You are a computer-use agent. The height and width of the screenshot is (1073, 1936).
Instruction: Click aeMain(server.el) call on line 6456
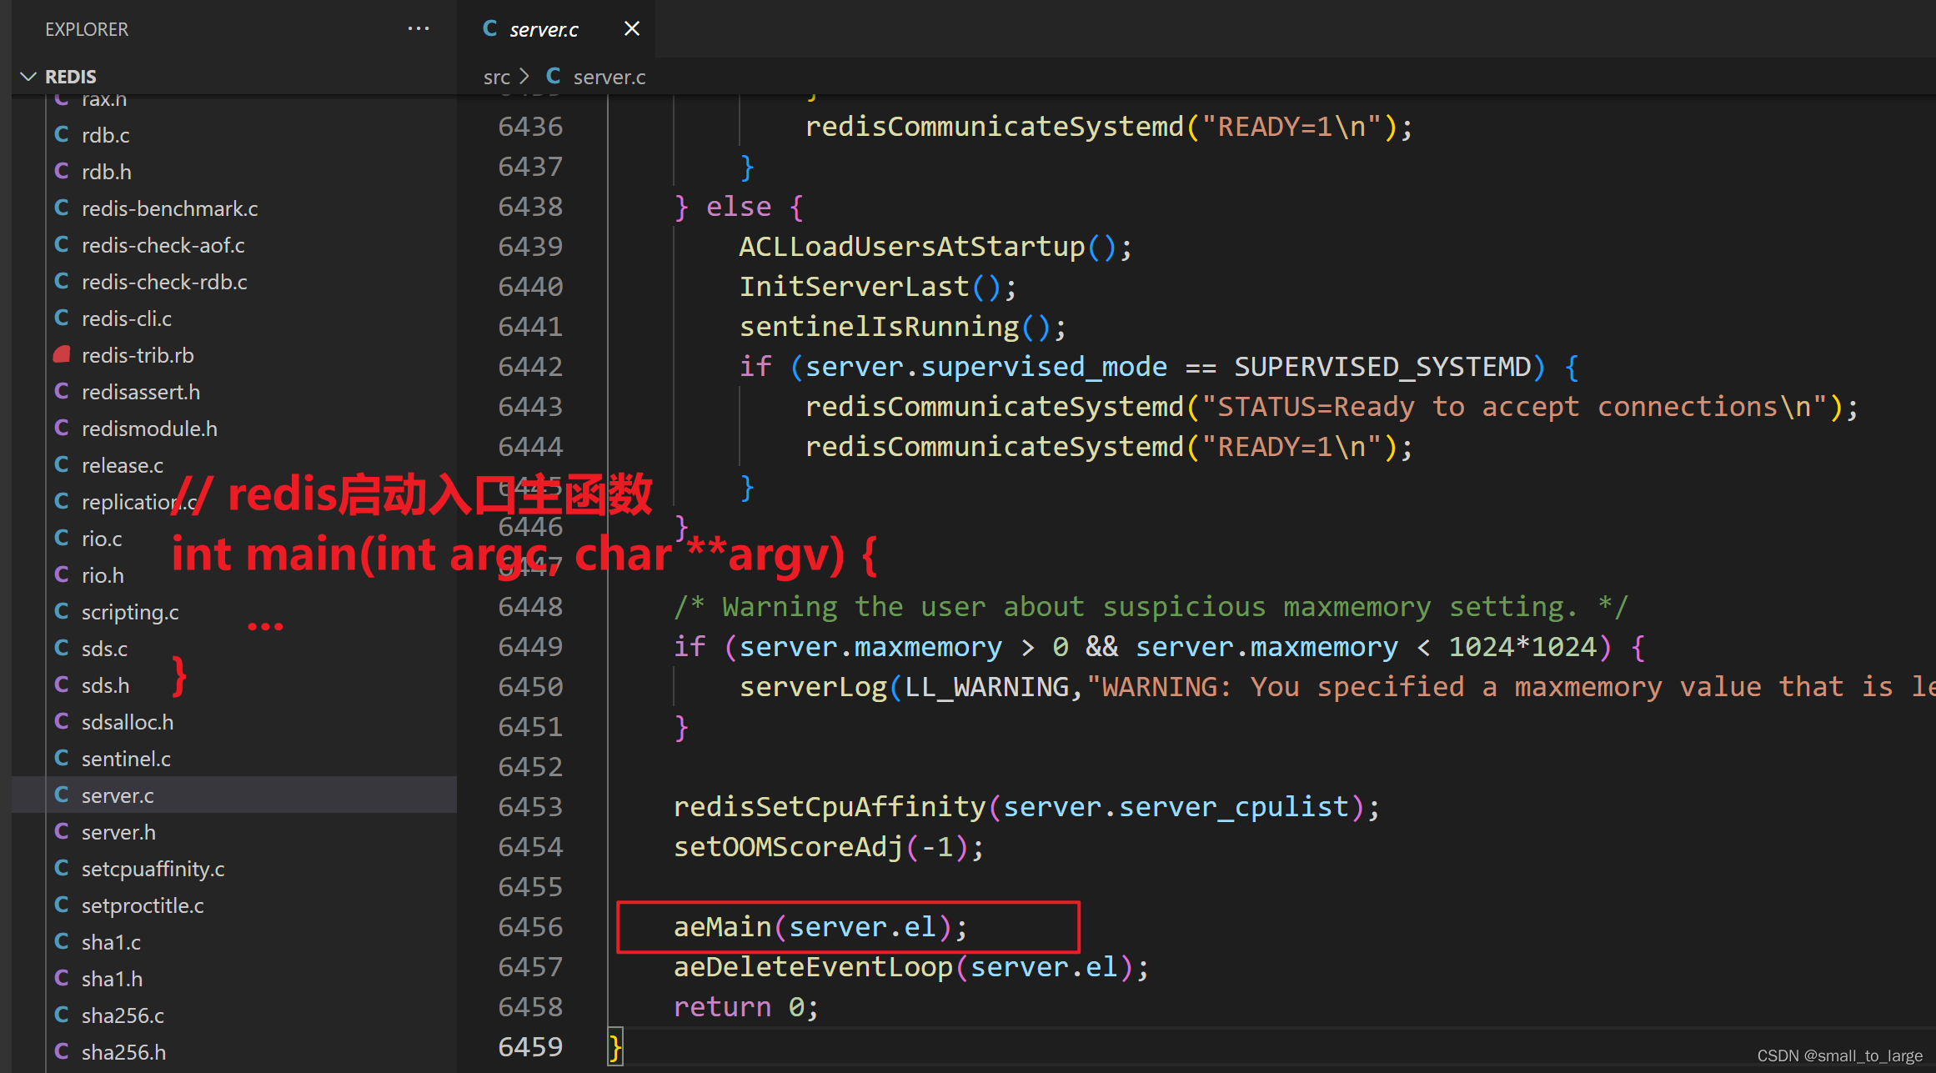coord(820,927)
